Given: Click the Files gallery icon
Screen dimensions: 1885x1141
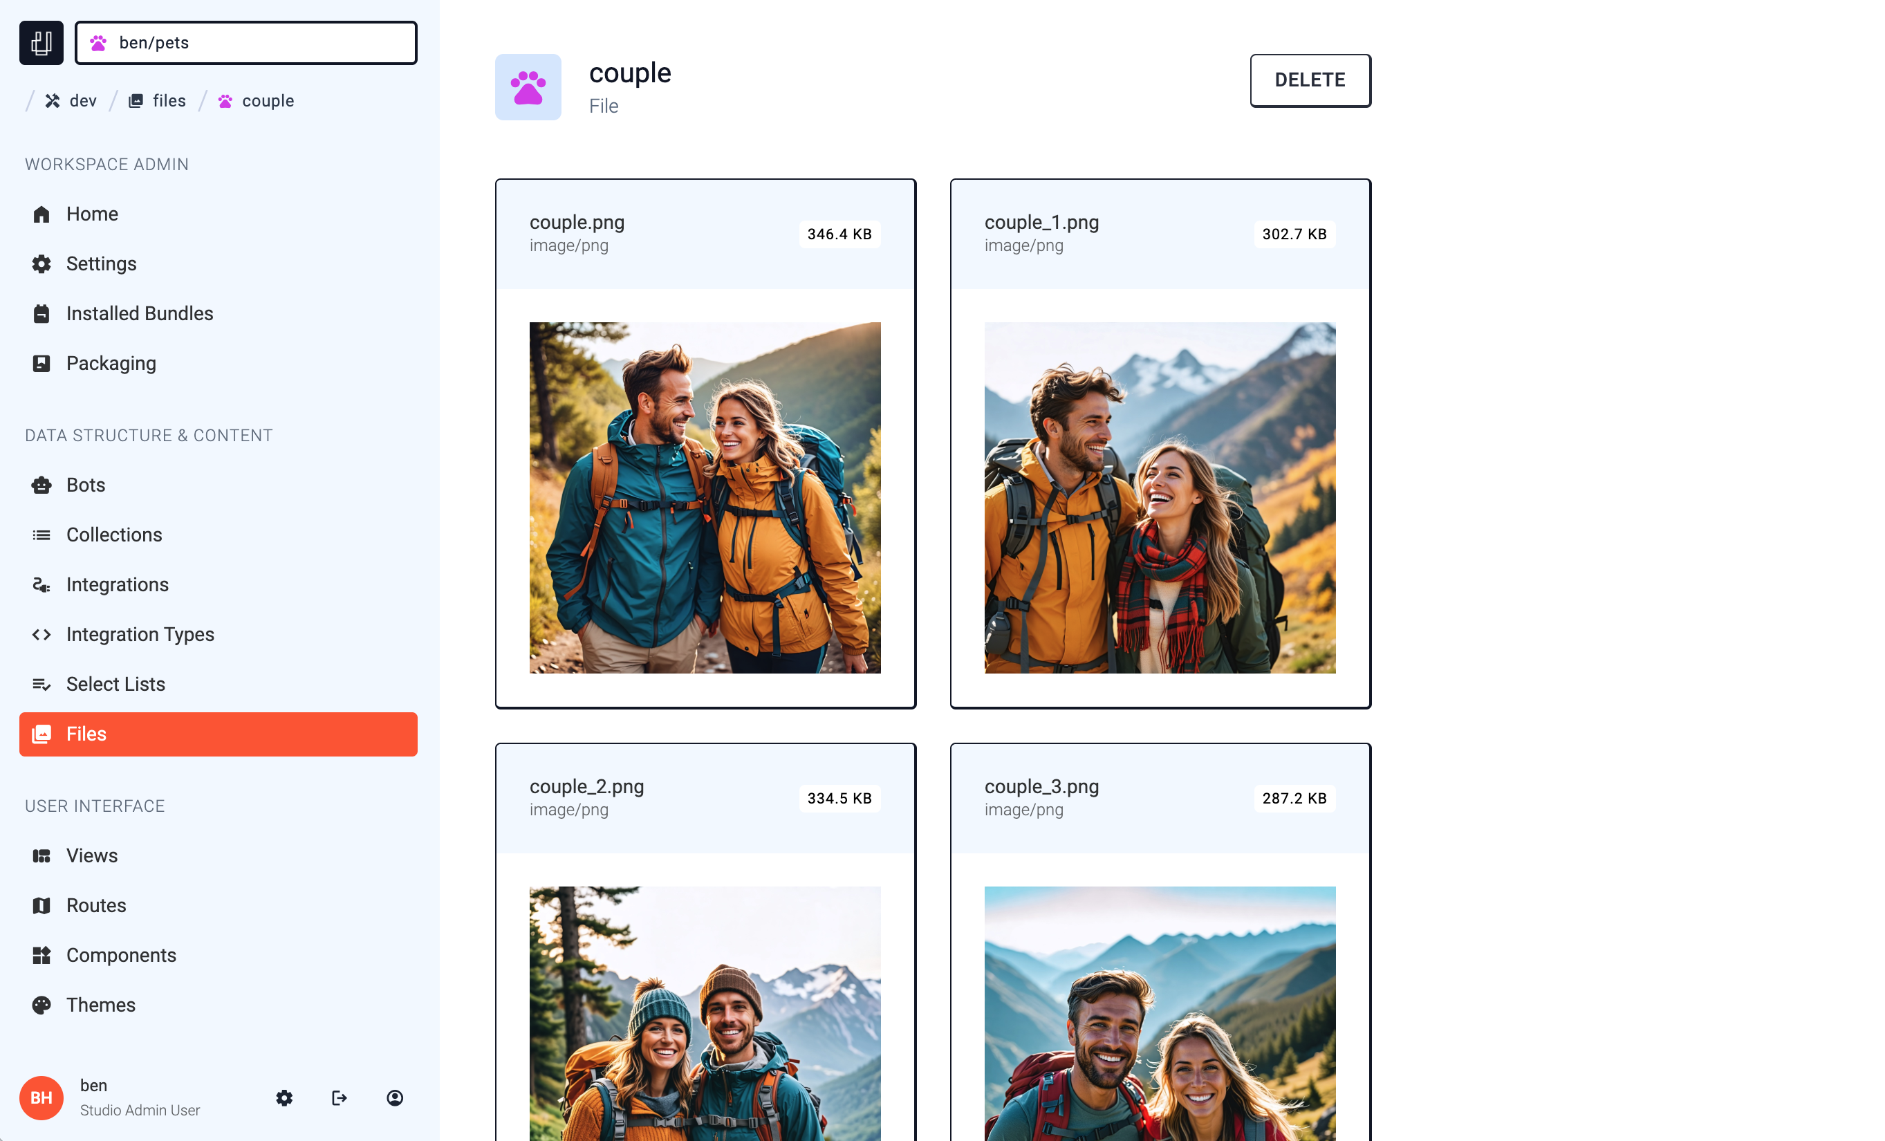Looking at the screenshot, I should click(x=41, y=734).
